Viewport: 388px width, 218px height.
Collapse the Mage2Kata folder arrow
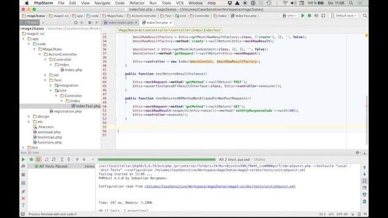click(35, 49)
